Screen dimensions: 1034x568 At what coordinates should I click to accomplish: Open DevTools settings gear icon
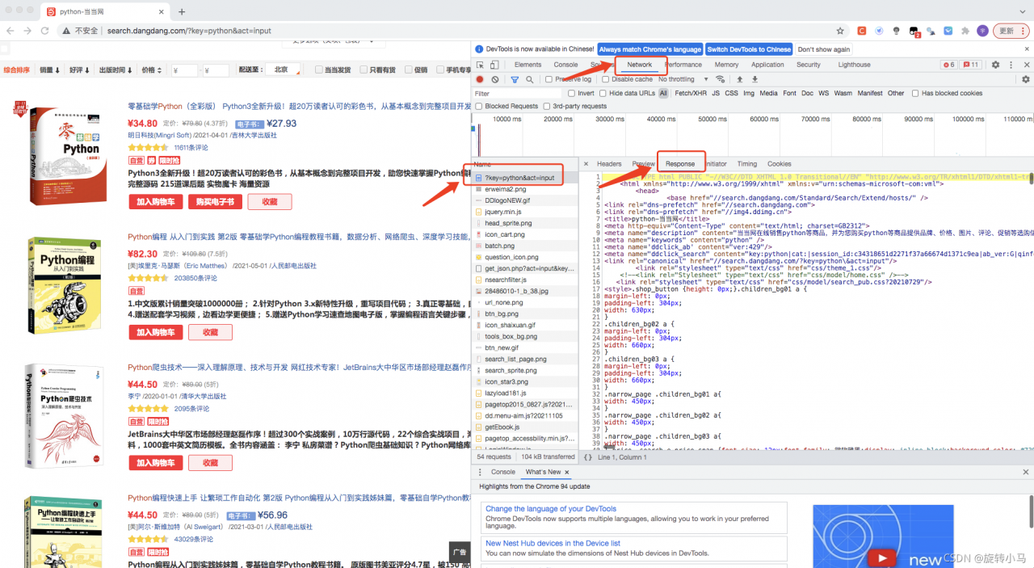[x=995, y=65]
